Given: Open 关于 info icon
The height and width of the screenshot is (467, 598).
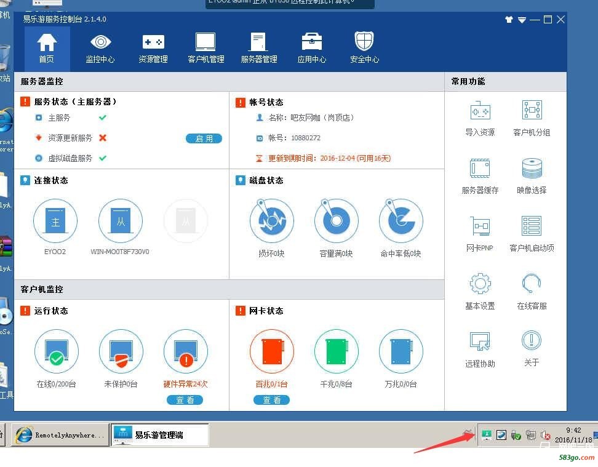Looking at the screenshot, I should 532,340.
